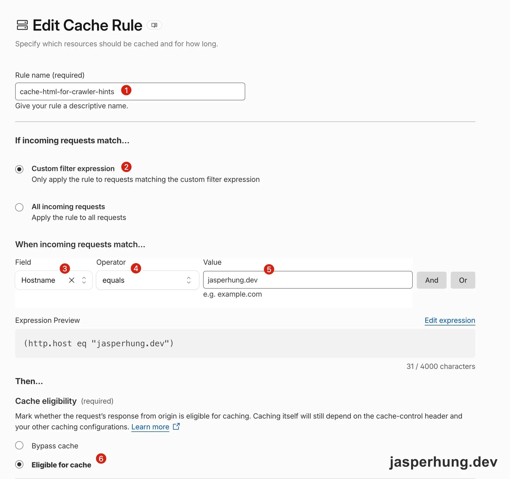
Task: Click the 'Cache eligibility' heading
Action: point(46,401)
